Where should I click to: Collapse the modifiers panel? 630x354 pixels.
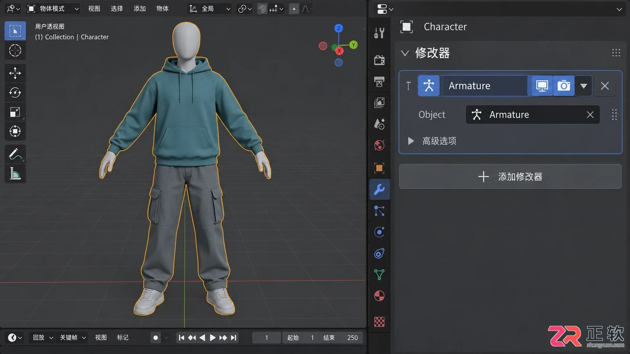pos(405,53)
